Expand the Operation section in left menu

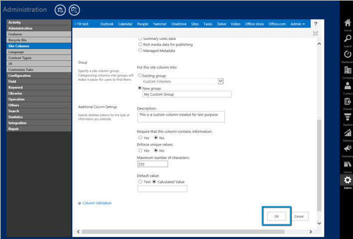point(39,99)
